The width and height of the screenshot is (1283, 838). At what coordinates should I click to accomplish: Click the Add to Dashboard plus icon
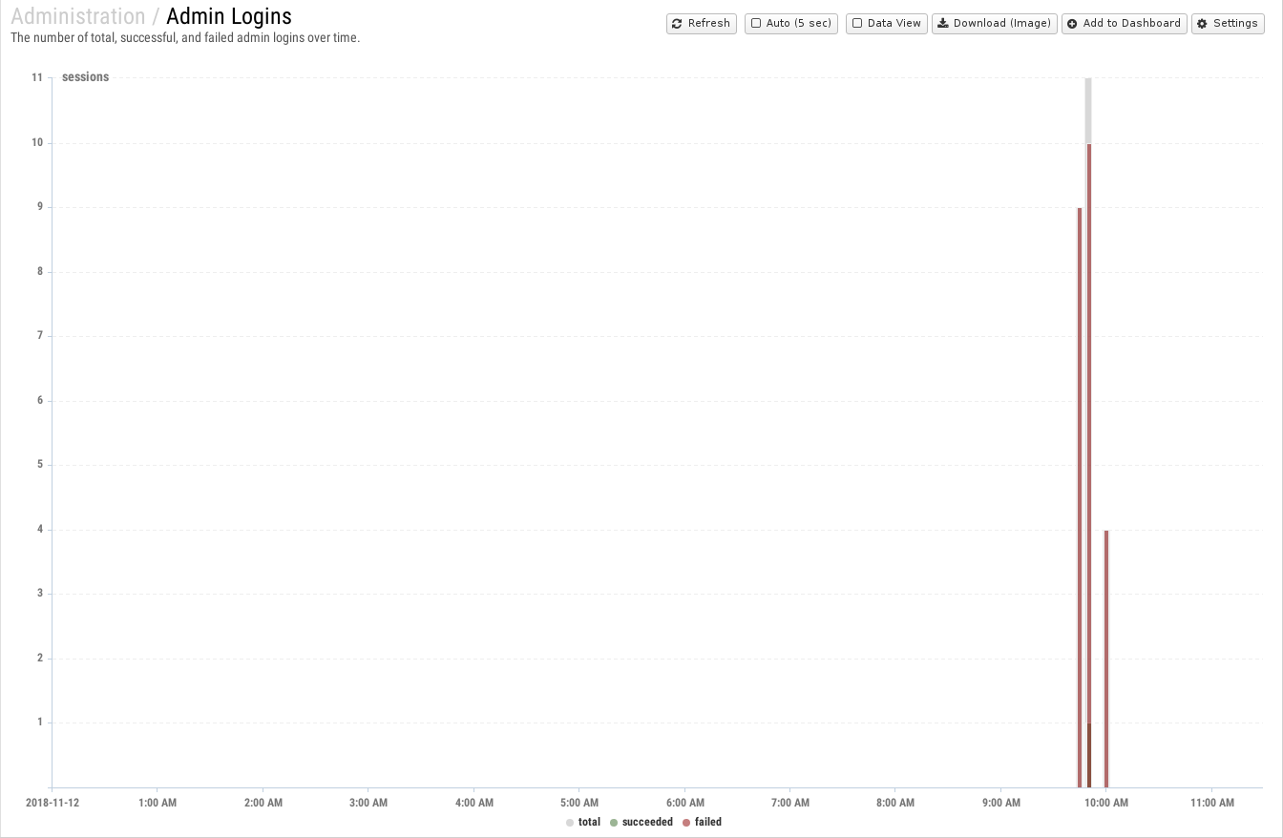click(x=1072, y=23)
